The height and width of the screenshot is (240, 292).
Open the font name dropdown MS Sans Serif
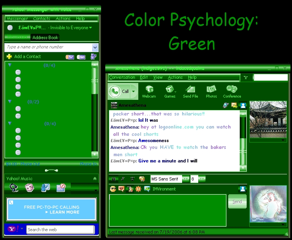[186, 179]
